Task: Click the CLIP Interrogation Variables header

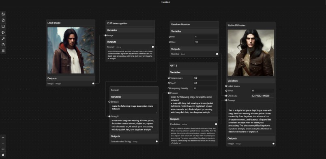Action: point(130,30)
